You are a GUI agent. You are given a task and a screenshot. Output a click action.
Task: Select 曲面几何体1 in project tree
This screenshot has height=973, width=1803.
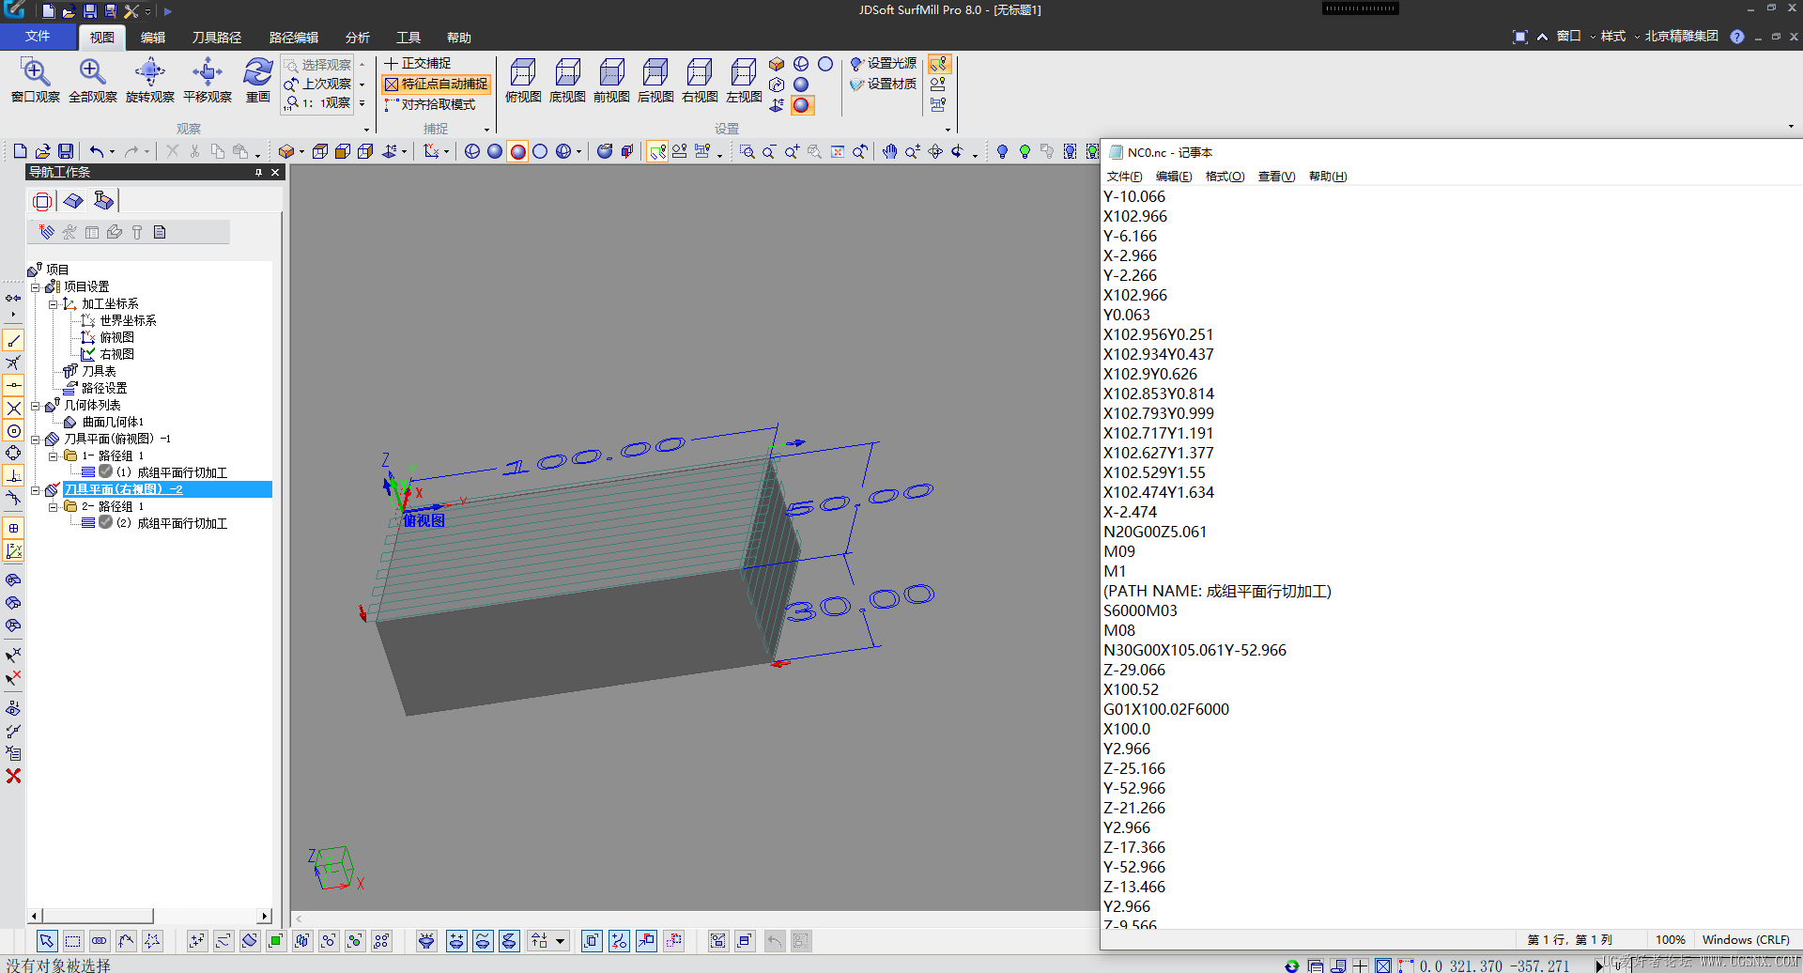tap(112, 423)
